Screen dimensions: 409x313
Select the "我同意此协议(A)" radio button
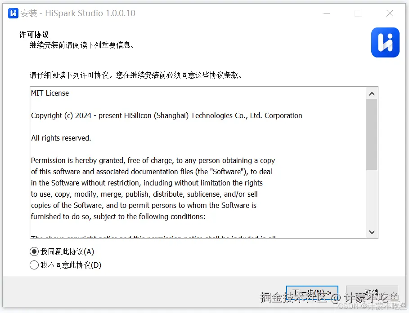(x=34, y=251)
